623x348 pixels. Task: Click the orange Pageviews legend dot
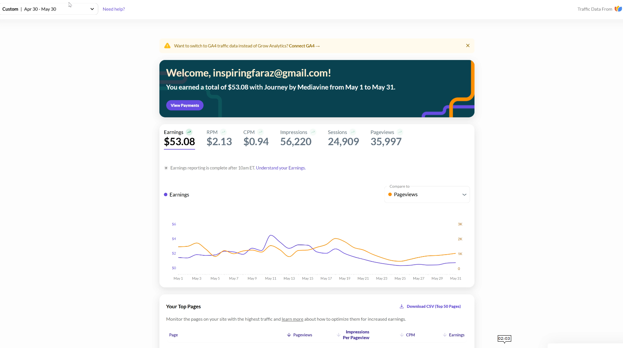tap(390, 195)
